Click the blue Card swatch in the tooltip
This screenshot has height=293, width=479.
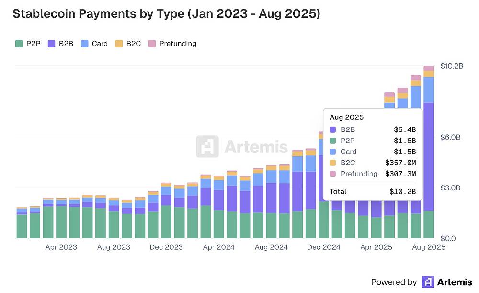[333, 152]
